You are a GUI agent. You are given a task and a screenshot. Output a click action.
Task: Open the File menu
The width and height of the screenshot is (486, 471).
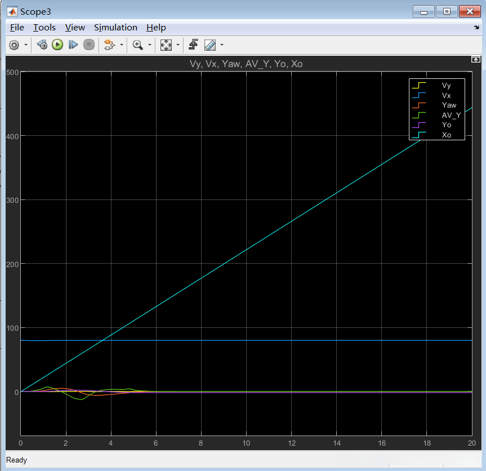pos(17,28)
